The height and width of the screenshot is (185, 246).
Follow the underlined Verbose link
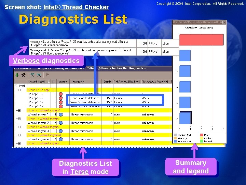point(26,61)
